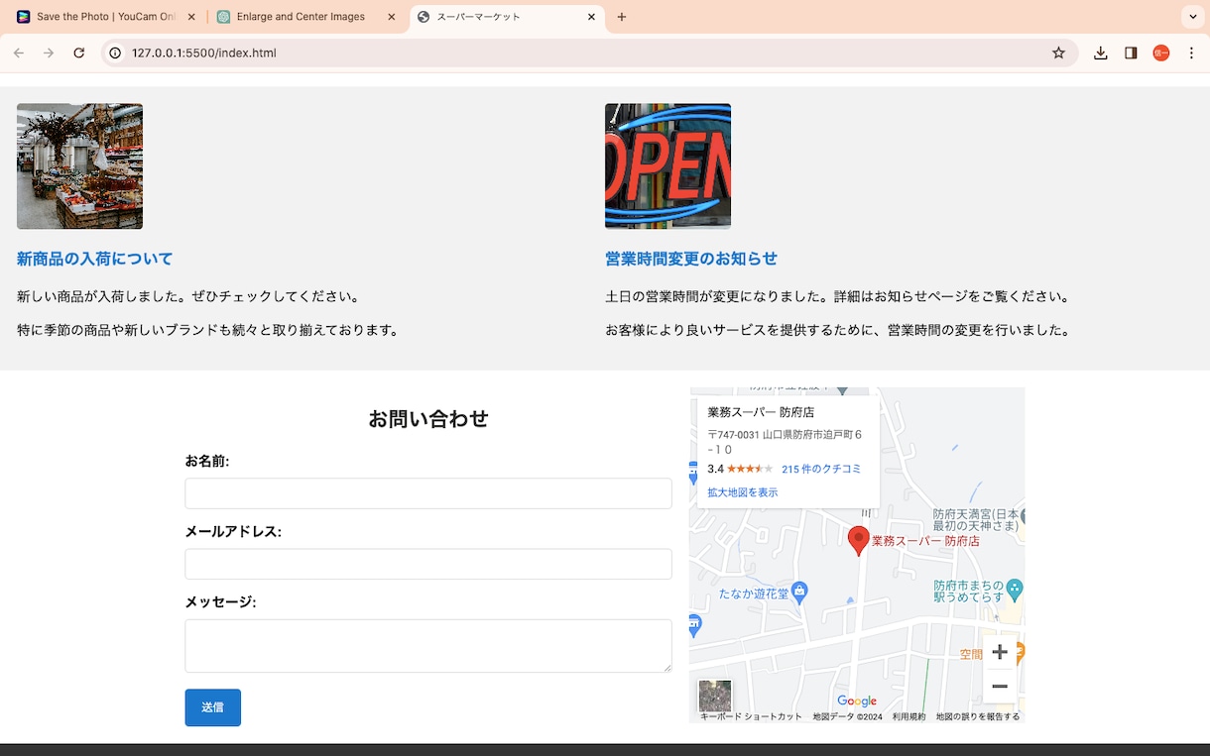
Task: Zoom in the map with plus button
Action: 1000,652
